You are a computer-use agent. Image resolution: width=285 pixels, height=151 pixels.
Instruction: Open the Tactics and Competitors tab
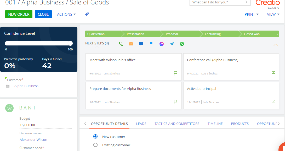(177, 124)
